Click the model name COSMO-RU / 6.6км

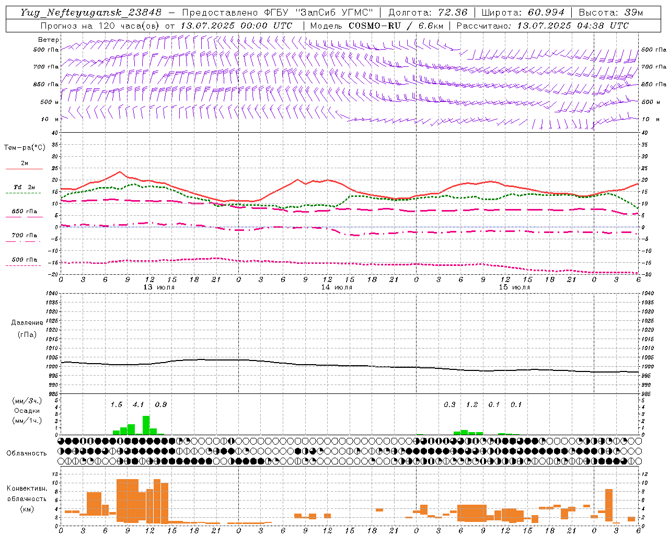coord(396,26)
